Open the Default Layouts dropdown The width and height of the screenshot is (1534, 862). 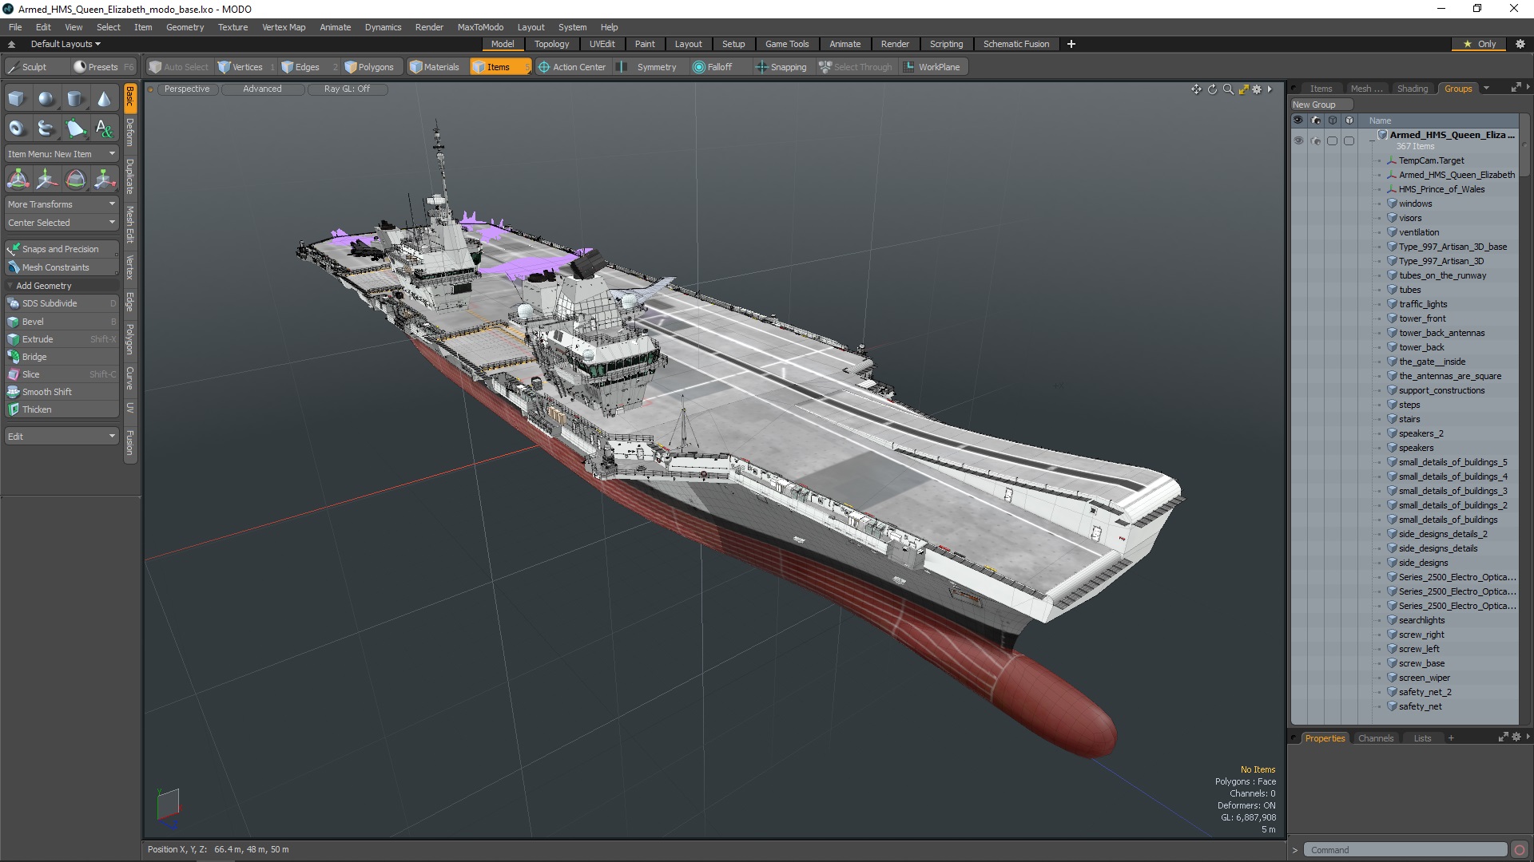pyautogui.click(x=64, y=43)
